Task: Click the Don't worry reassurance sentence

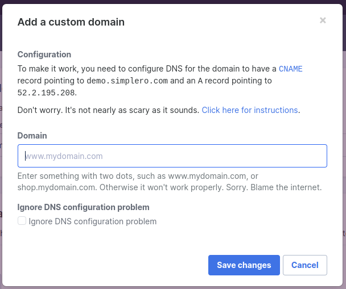Action: point(108,110)
